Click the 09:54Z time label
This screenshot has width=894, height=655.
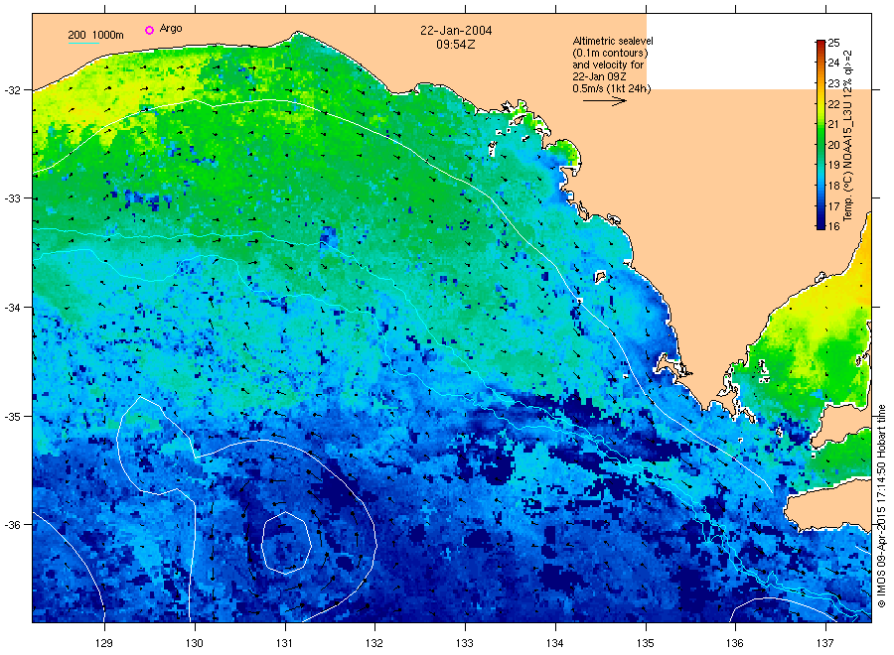pos(456,45)
